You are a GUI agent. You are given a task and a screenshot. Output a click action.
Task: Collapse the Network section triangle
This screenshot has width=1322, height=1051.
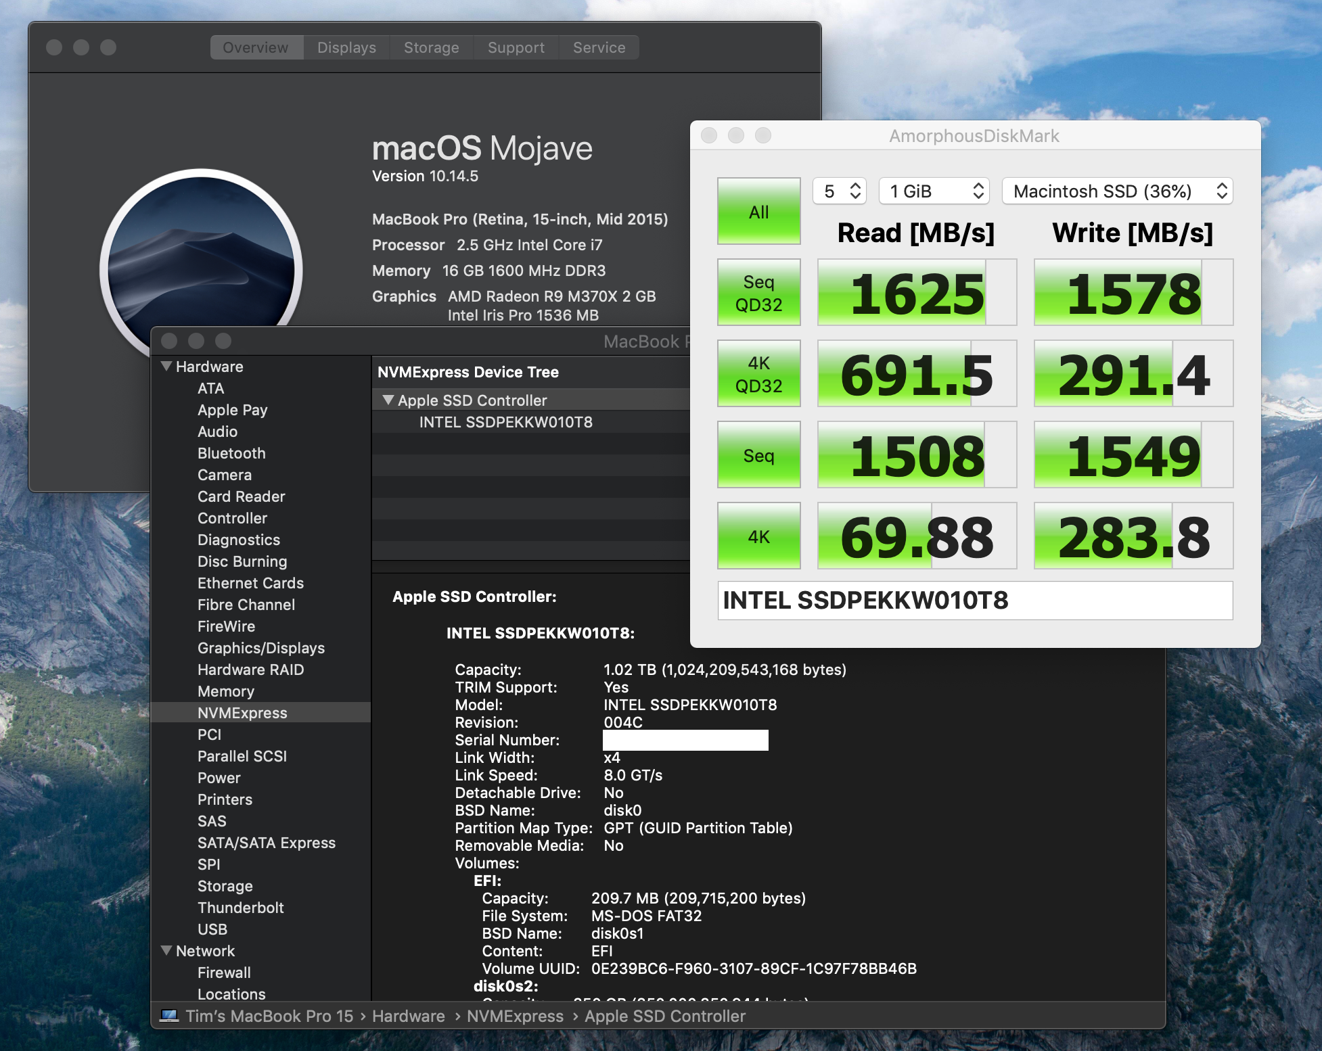coord(166,950)
